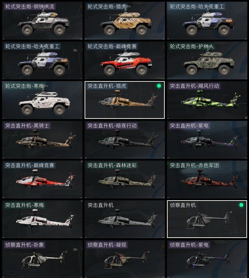Image resolution: width=249 pixels, height=278 pixels.
Task: Select the neon green 突击直升机-飓风行动 skin
Action: pyautogui.click(x=207, y=100)
